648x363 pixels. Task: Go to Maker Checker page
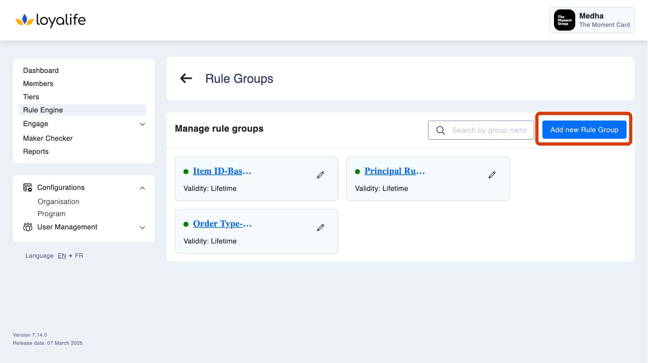pyautogui.click(x=48, y=138)
